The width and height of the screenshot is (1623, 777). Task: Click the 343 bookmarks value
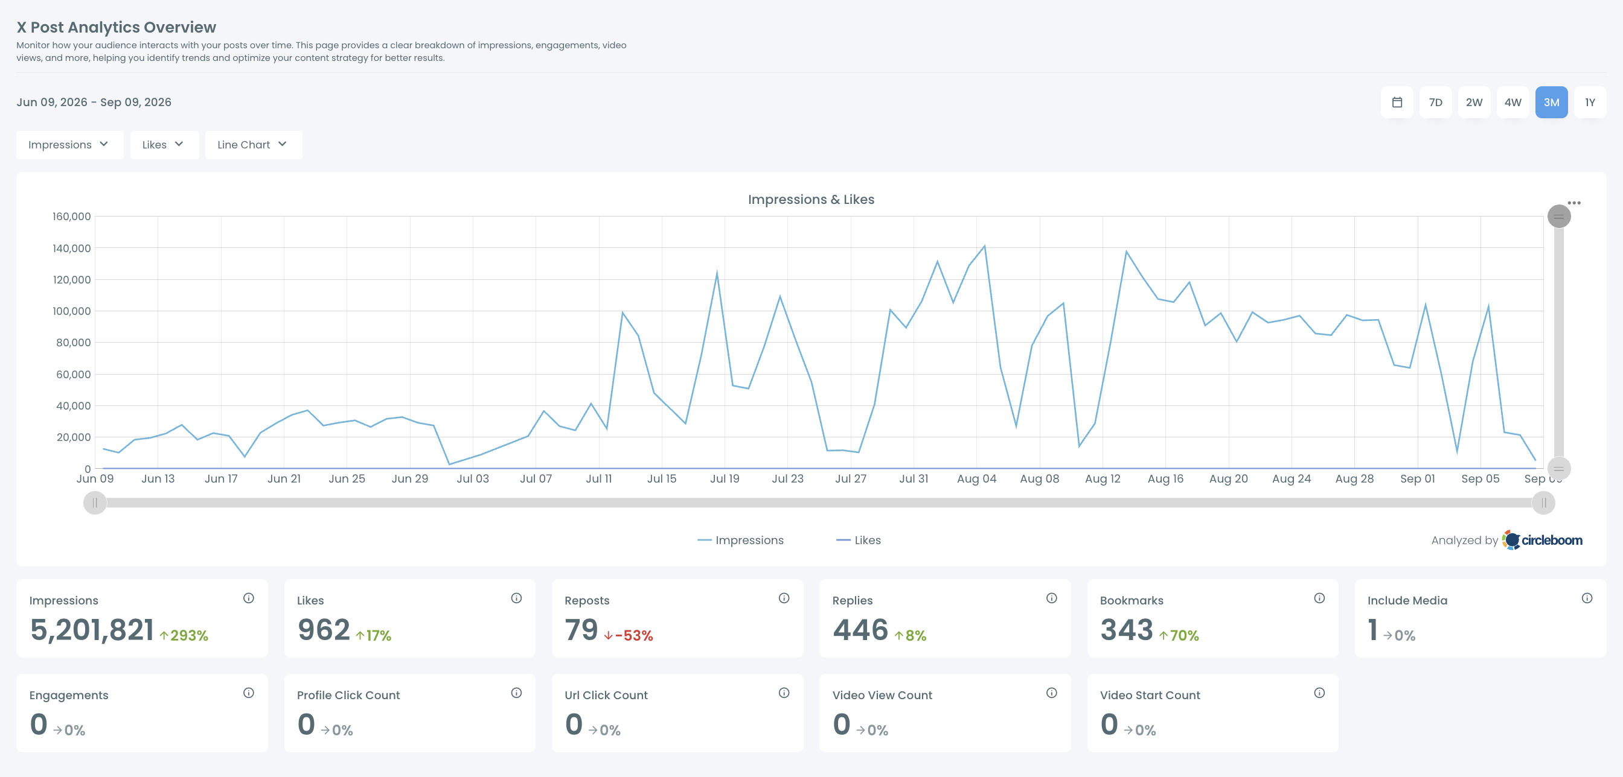(1127, 630)
